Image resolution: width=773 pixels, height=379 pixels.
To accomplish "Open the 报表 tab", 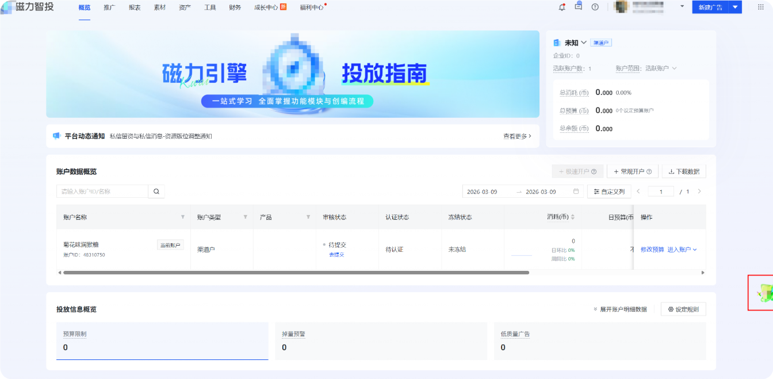I will [x=135, y=7].
